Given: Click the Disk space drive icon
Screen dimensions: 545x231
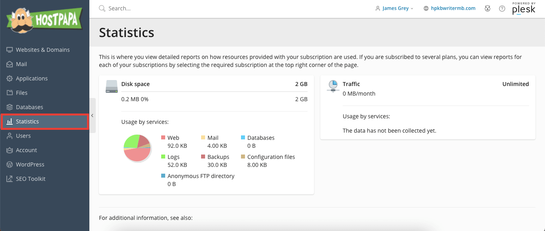Looking at the screenshot, I should tap(111, 86).
